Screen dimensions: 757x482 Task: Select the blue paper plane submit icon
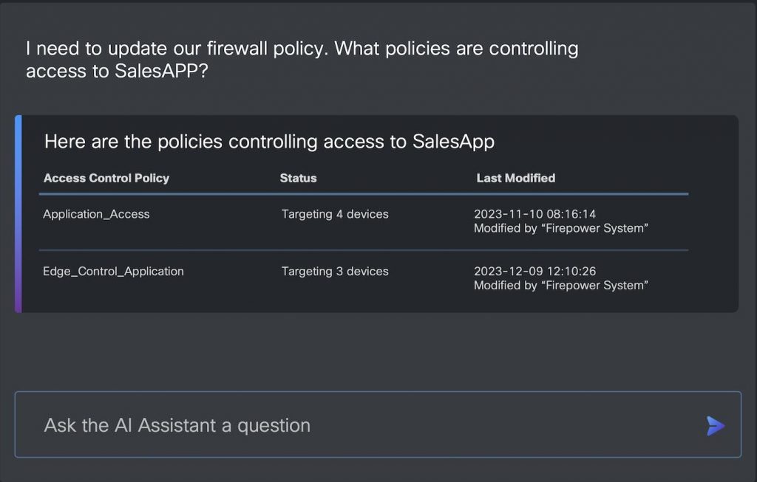[714, 425]
